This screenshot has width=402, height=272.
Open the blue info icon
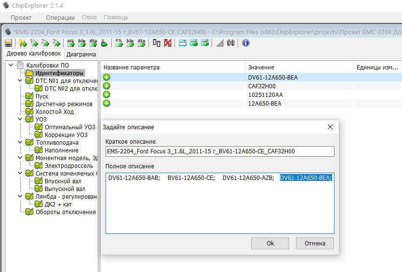point(245,43)
